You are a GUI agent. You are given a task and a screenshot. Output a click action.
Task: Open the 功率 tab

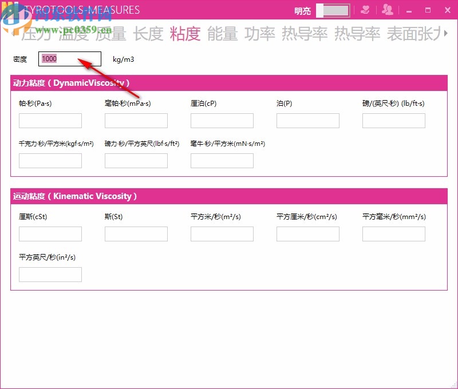[260, 34]
